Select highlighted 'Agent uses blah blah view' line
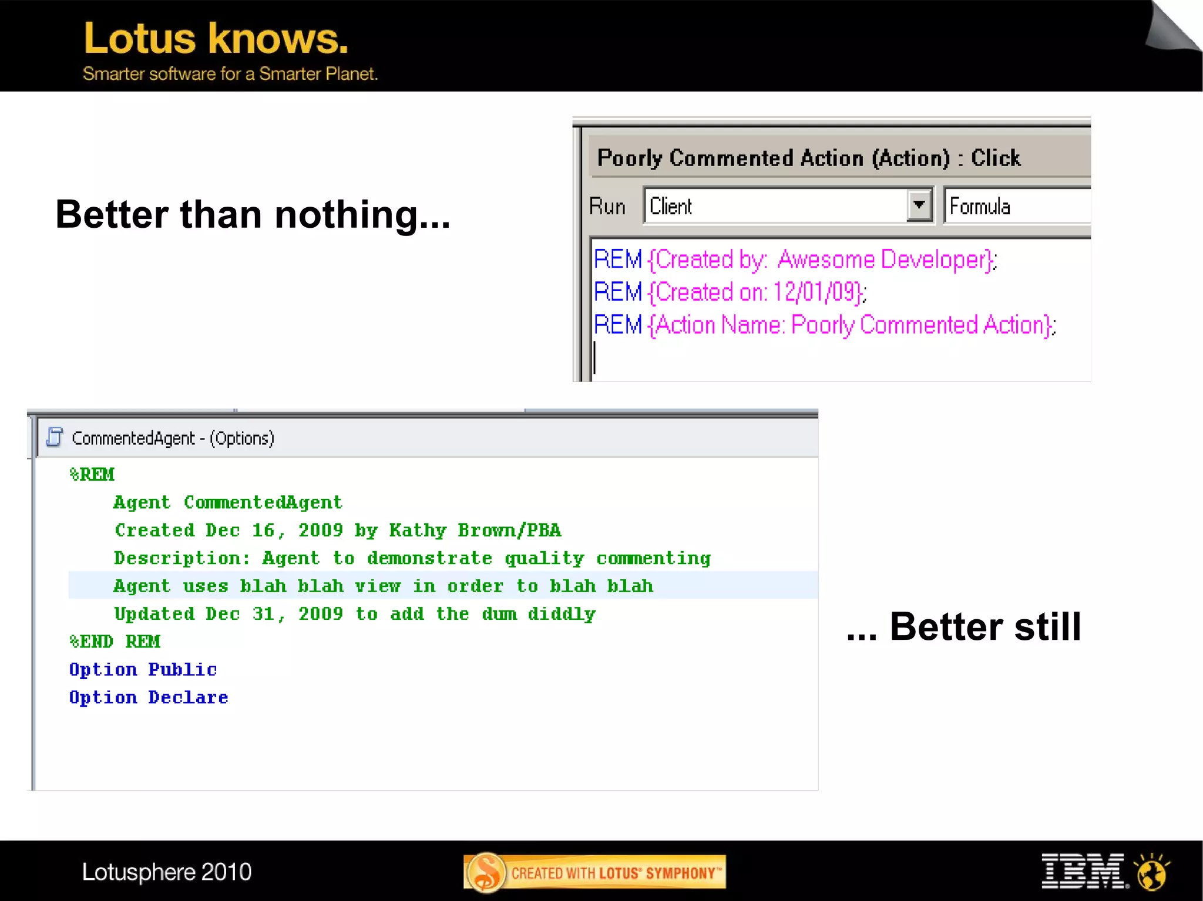This screenshot has width=1203, height=901. point(383,586)
